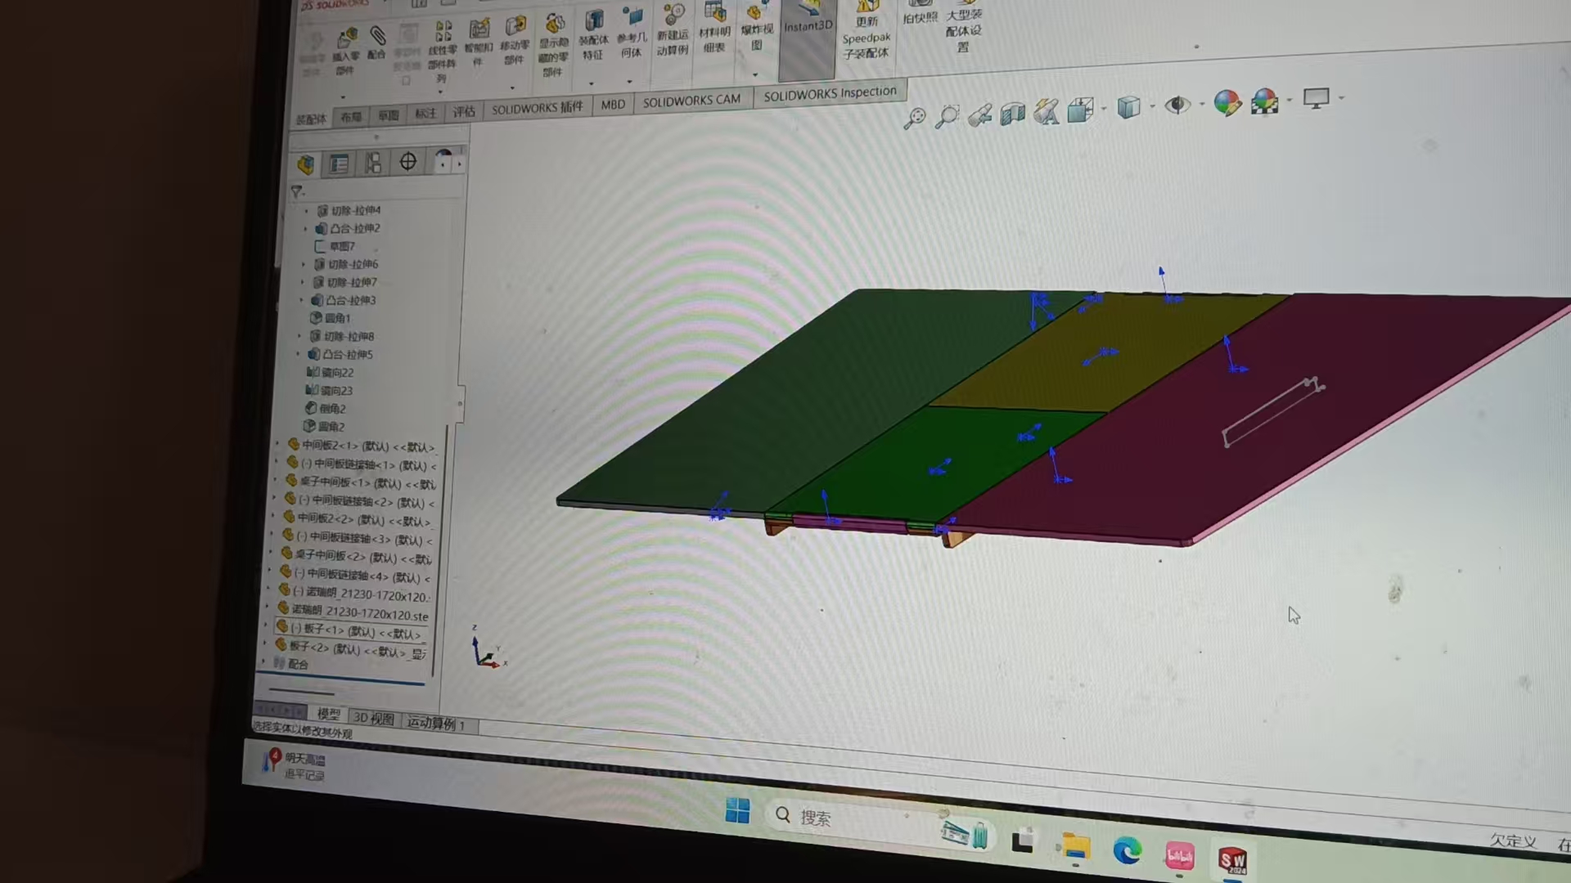The height and width of the screenshot is (883, 1571).
Task: Click the Bill of Materials toolbar icon
Action: (x=715, y=13)
